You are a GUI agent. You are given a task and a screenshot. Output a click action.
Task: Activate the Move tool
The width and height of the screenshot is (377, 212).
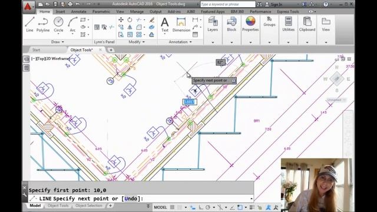coord(121,19)
